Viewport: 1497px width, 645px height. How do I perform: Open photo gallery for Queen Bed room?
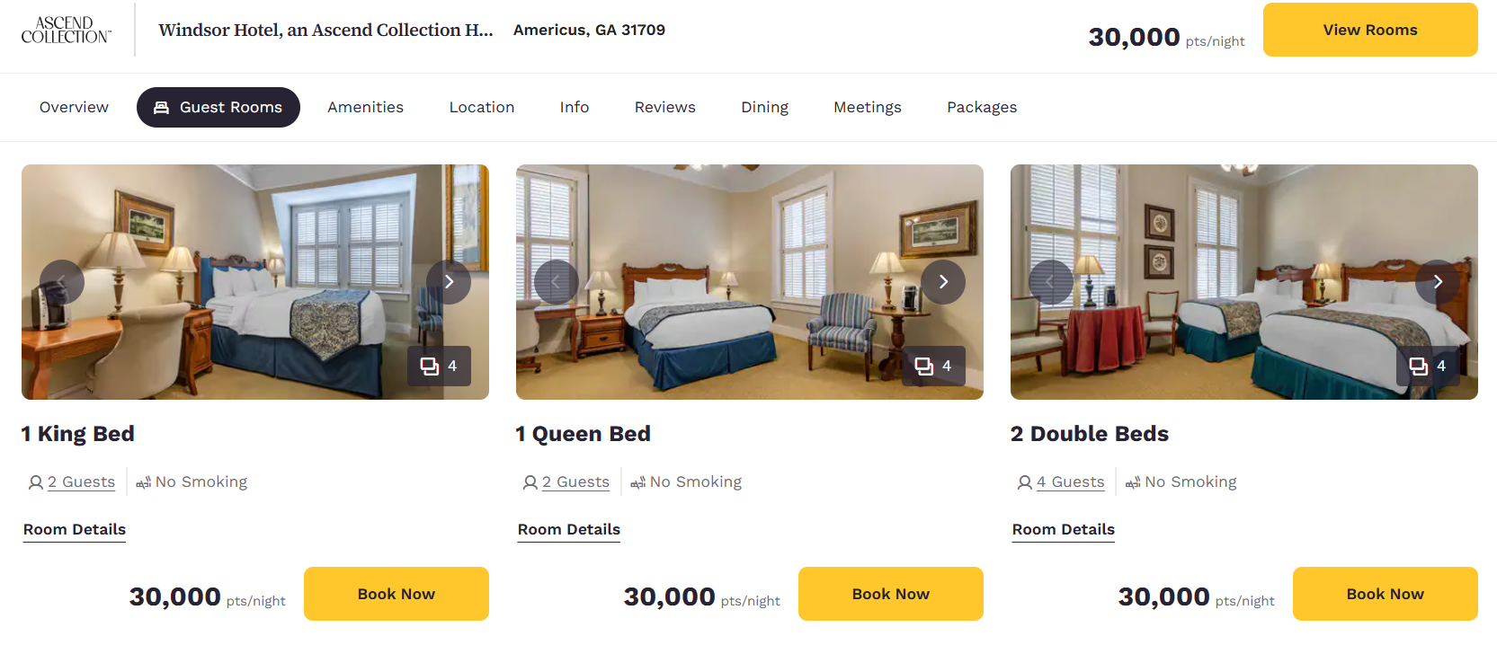click(933, 367)
